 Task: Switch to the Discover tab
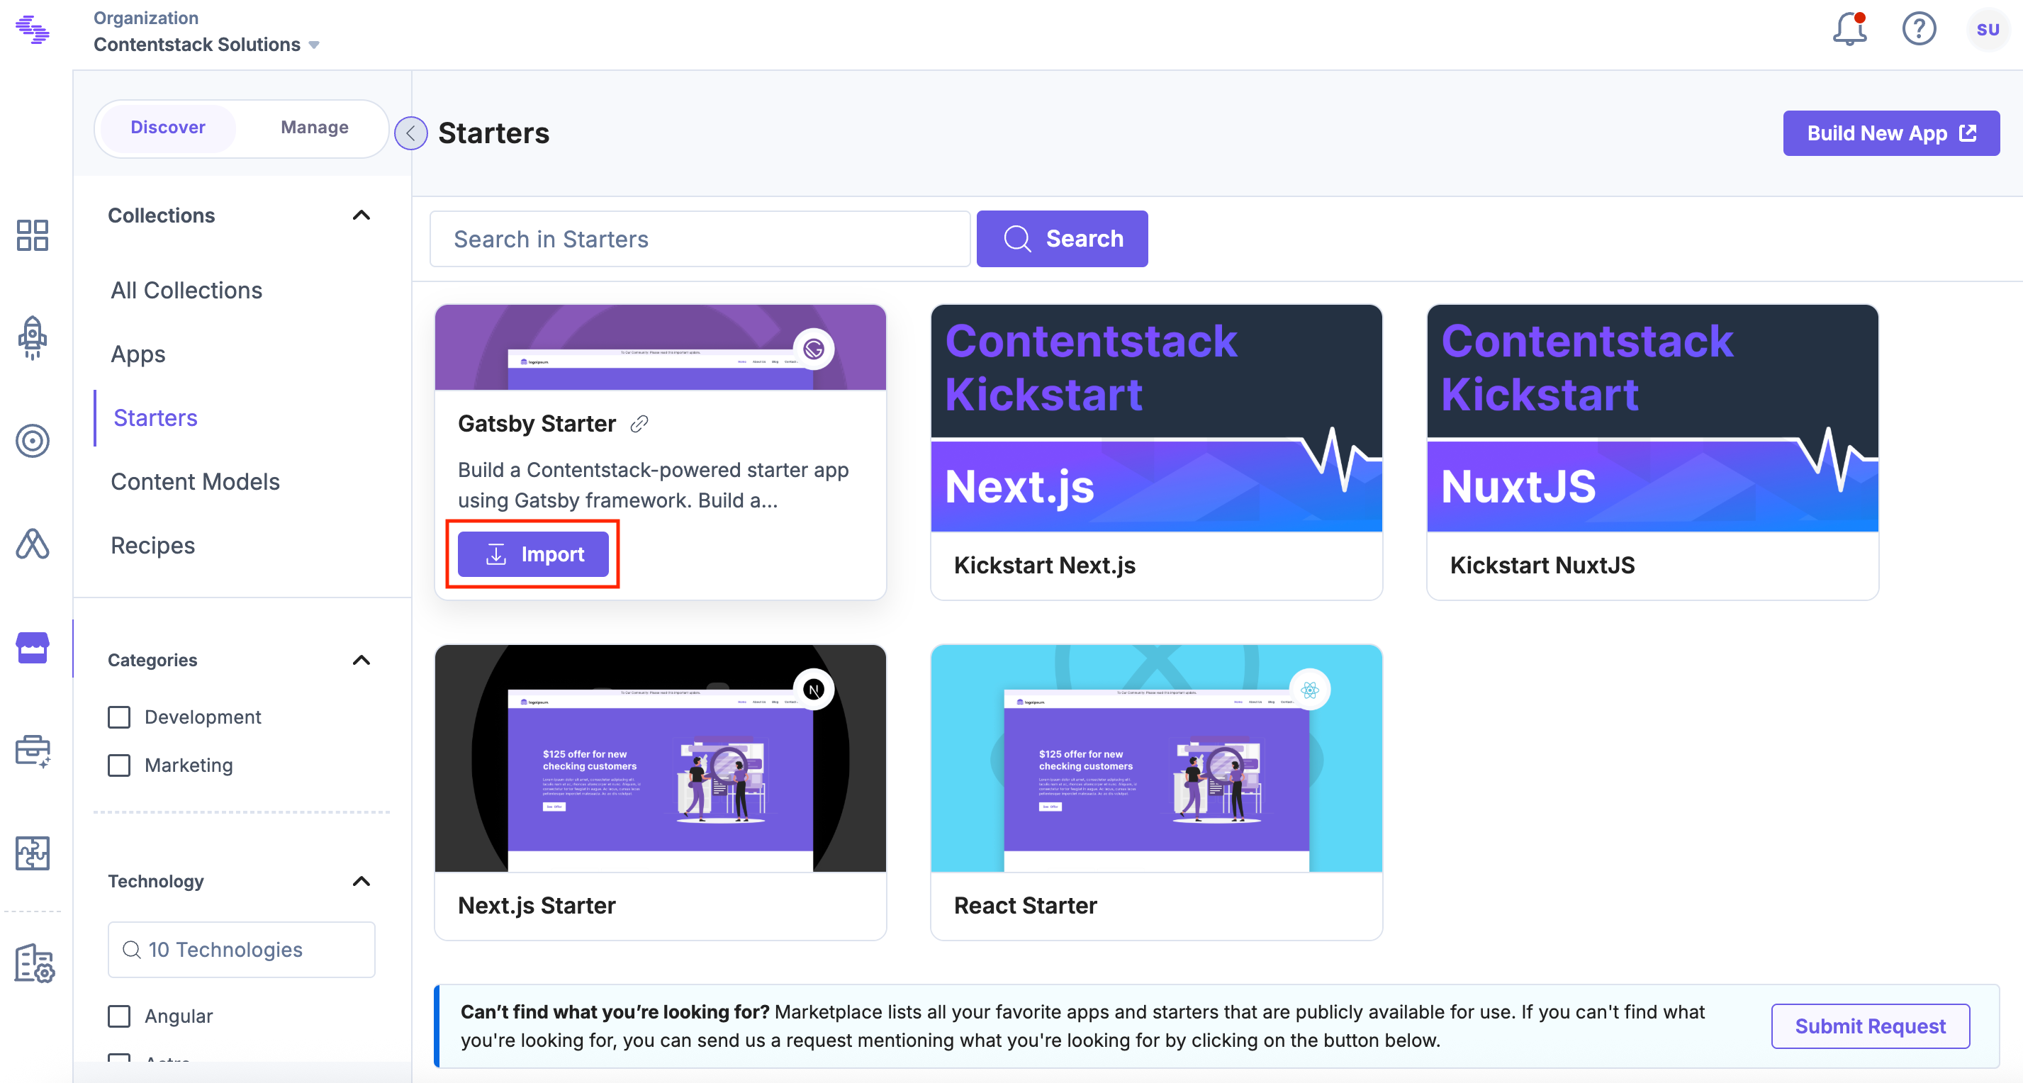click(167, 128)
